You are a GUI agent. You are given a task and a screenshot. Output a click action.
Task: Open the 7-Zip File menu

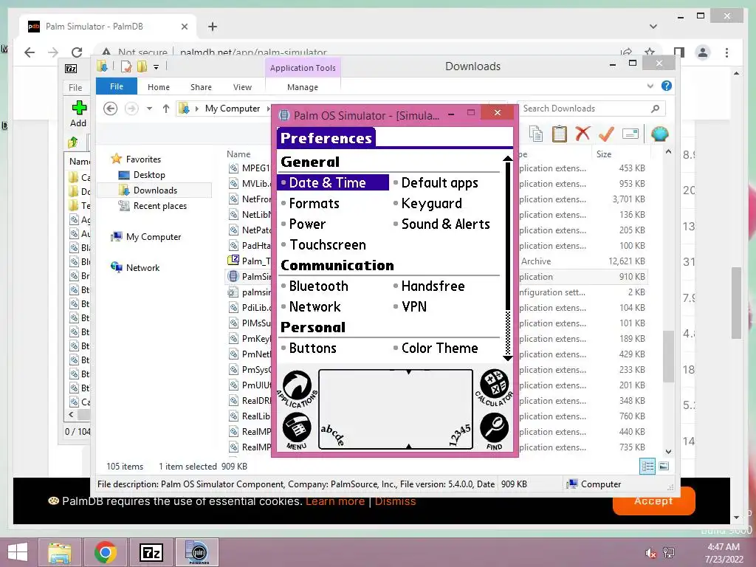(x=75, y=87)
